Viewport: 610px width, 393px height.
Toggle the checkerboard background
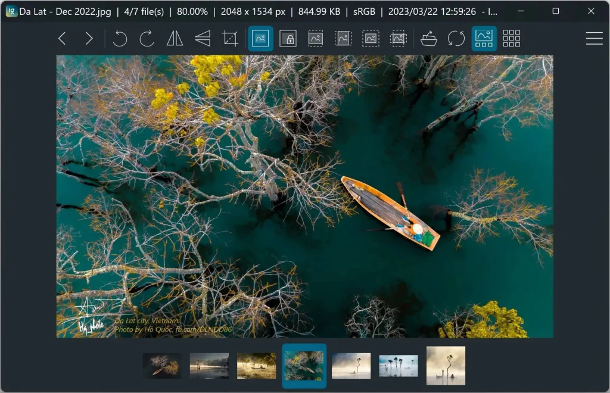(511, 39)
